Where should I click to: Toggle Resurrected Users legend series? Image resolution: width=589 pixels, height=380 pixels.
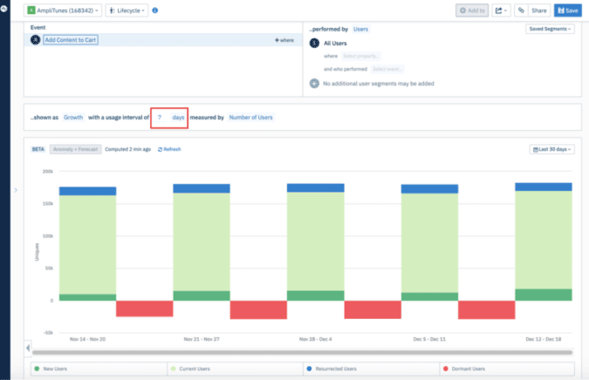pyautogui.click(x=336, y=370)
